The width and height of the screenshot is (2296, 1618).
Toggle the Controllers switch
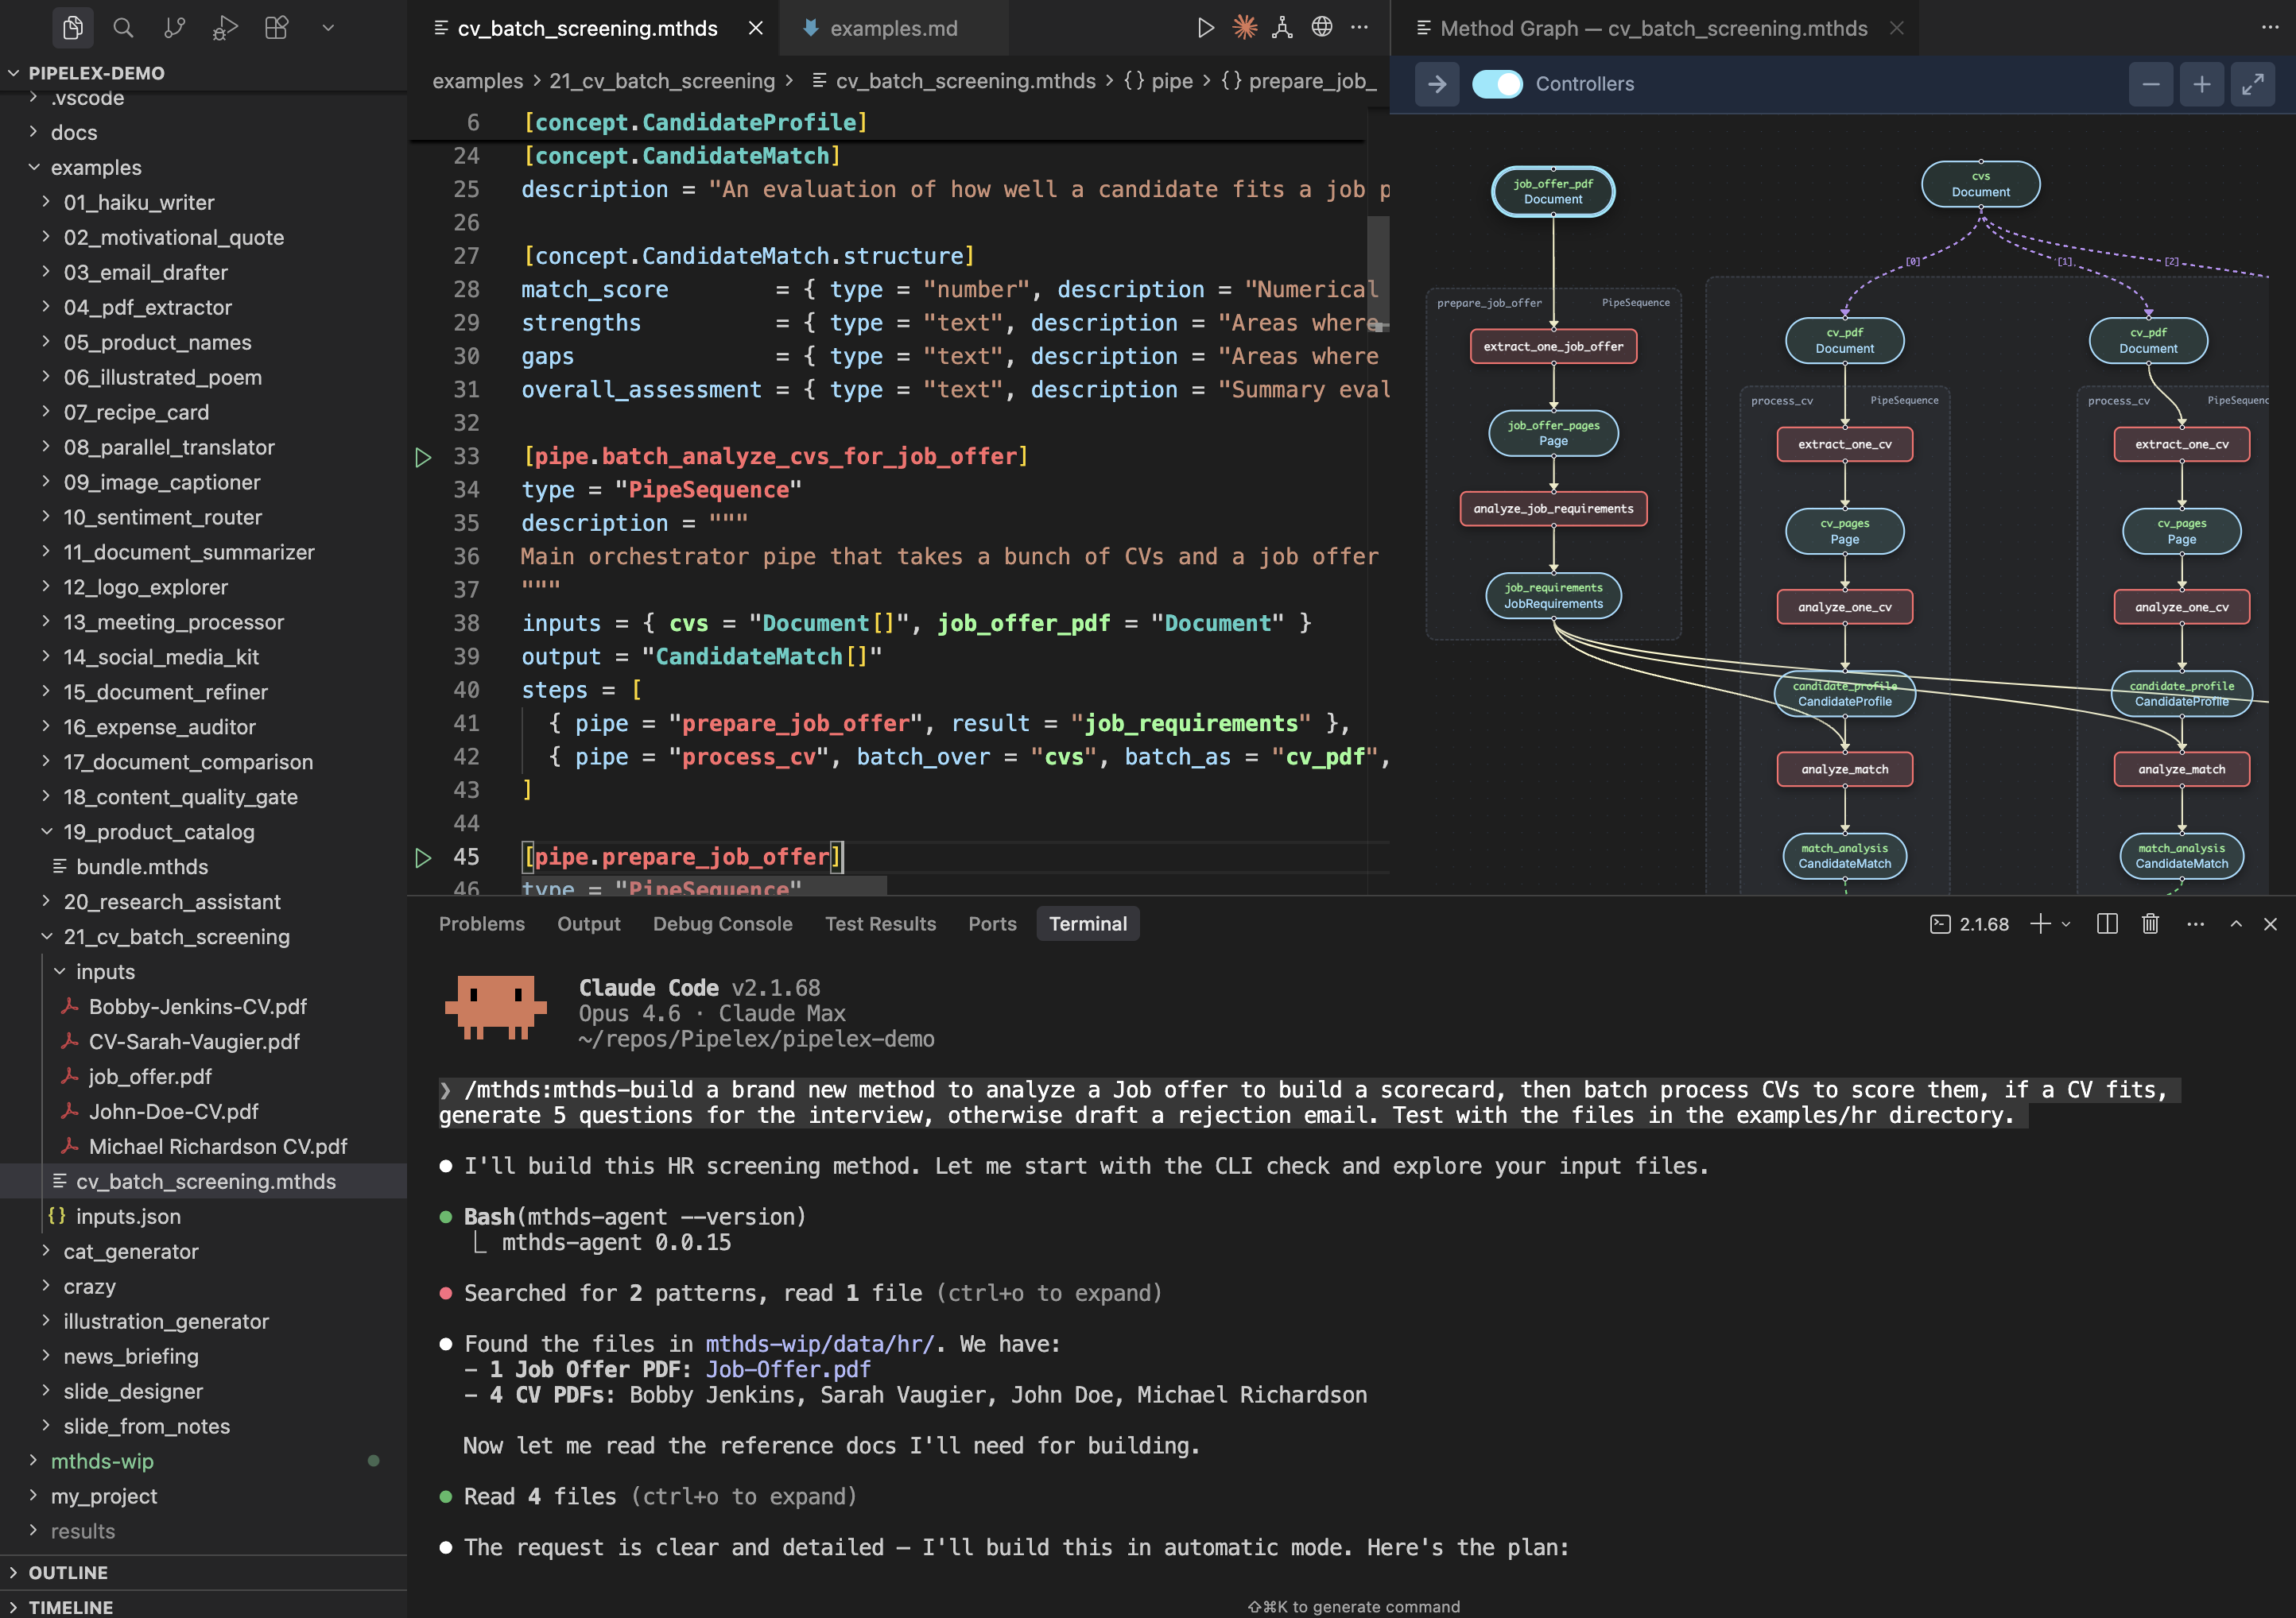point(1497,85)
